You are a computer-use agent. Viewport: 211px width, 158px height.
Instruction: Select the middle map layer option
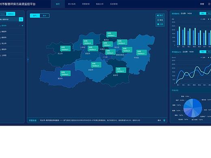pos(160,20)
